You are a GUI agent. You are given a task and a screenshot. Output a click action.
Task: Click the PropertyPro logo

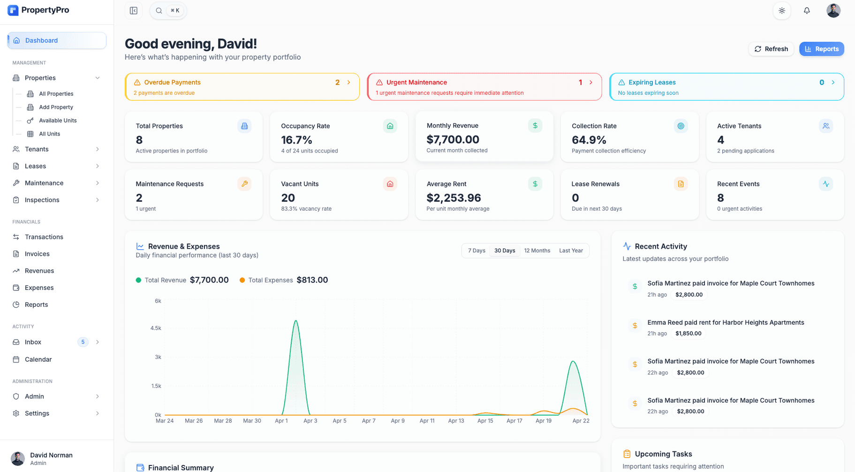38,10
